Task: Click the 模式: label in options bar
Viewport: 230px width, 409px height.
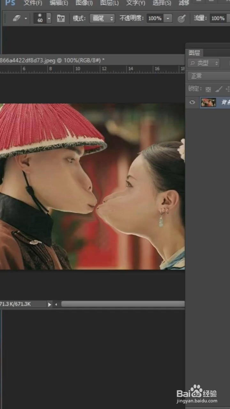Action: pyautogui.click(x=79, y=19)
